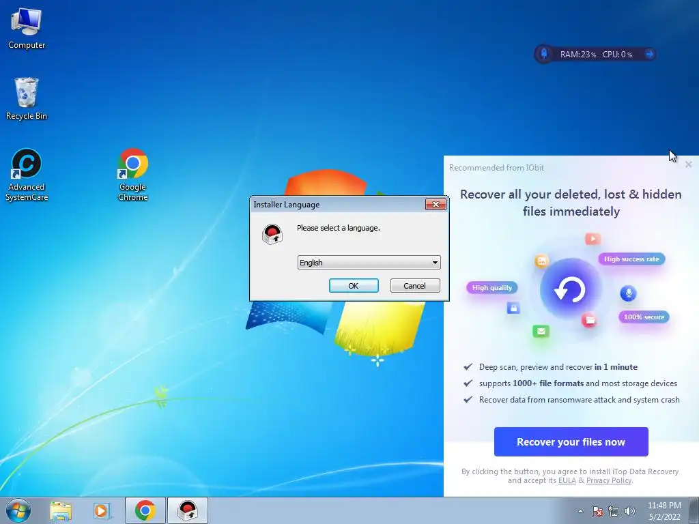This screenshot has width=699, height=524.
Task: Click the blue microphone icon in ad
Action: click(628, 293)
